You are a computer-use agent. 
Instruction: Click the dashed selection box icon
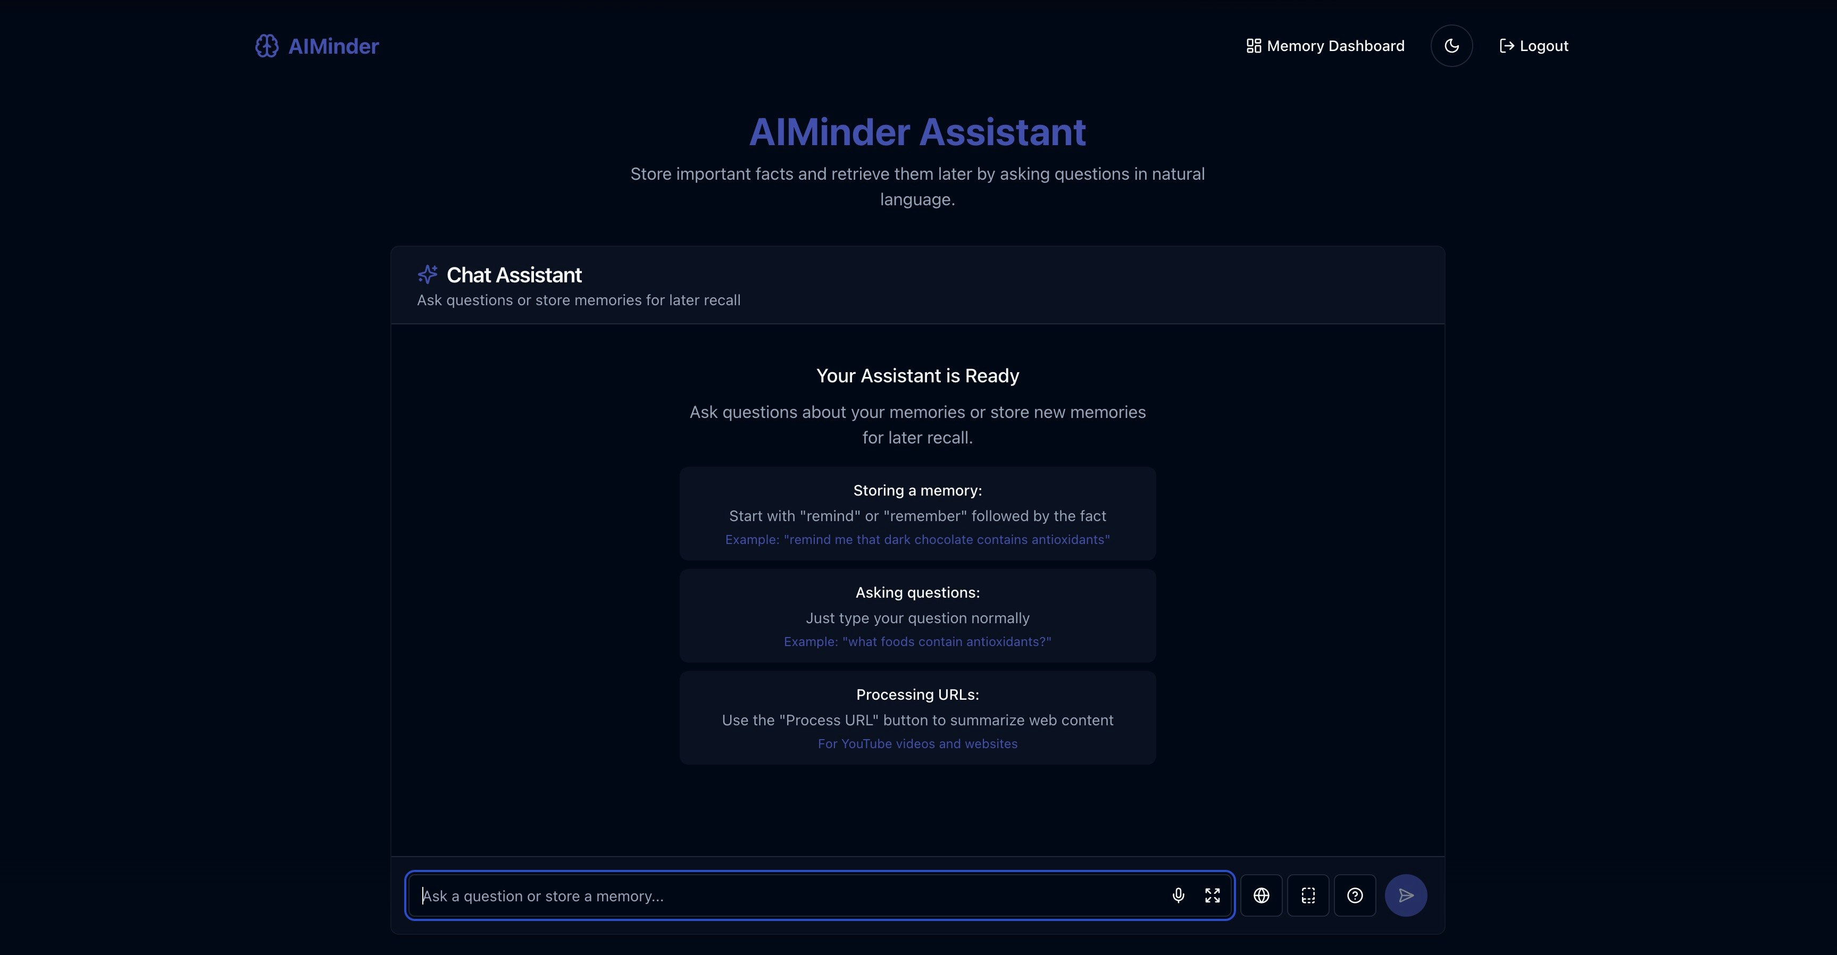1308,895
